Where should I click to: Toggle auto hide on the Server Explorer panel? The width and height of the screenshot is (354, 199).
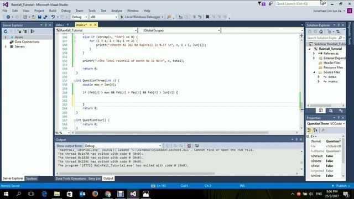click(x=46, y=25)
